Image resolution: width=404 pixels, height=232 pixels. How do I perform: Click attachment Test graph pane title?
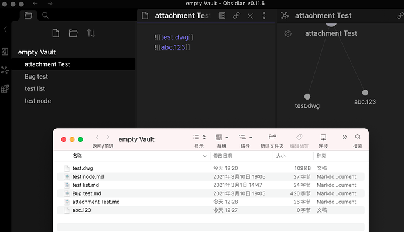pos(323,16)
